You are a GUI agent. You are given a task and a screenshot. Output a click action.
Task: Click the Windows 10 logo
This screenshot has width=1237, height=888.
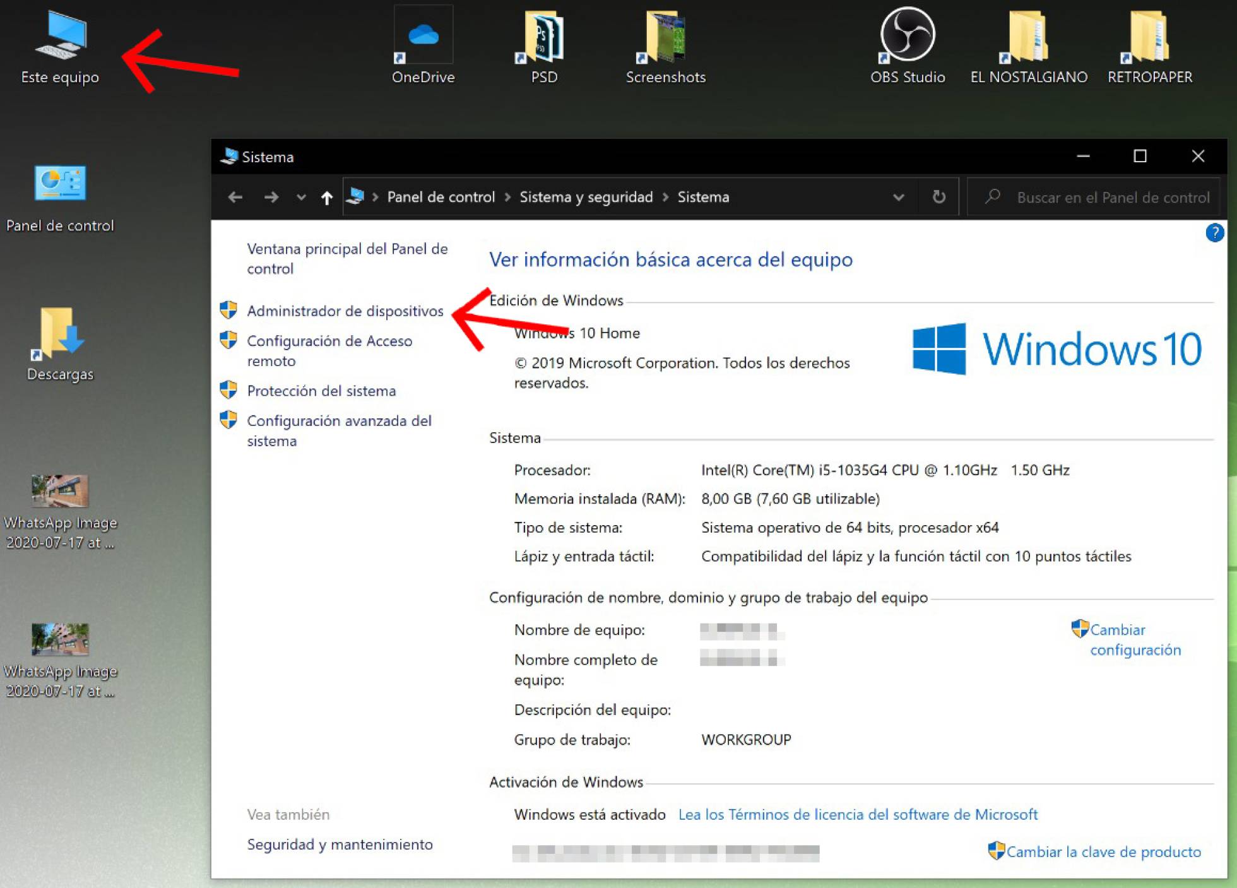click(1057, 348)
